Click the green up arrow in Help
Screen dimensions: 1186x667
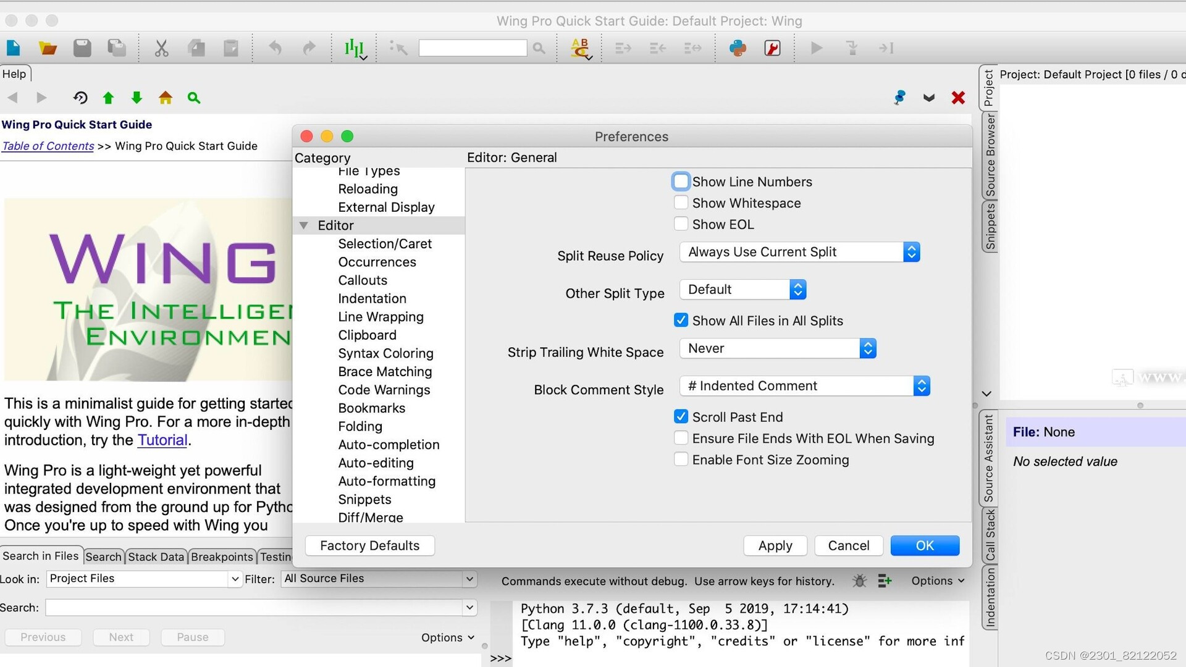point(108,98)
